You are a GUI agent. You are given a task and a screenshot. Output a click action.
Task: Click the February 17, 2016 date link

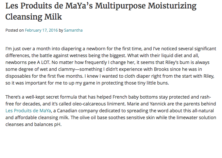pyautogui.click(x=41, y=30)
